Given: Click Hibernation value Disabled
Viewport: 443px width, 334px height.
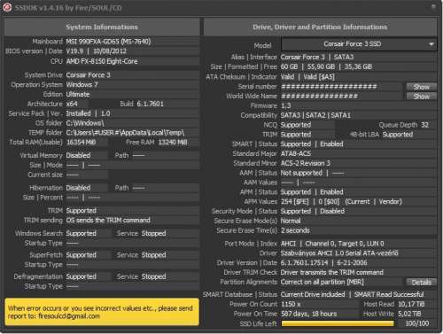Looking at the screenshot, I should [x=78, y=188].
